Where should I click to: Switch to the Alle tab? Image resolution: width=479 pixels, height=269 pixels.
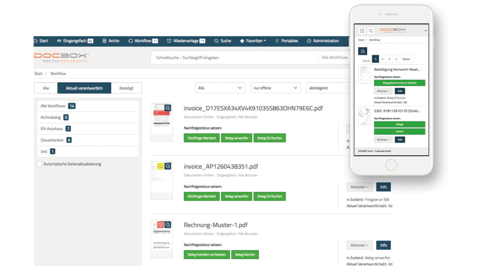46,88
